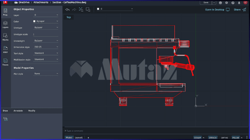
Task: Open the Layers panel icon
Action: point(5,25)
